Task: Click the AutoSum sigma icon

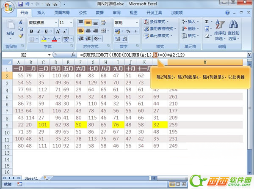Action: (x=207, y=21)
